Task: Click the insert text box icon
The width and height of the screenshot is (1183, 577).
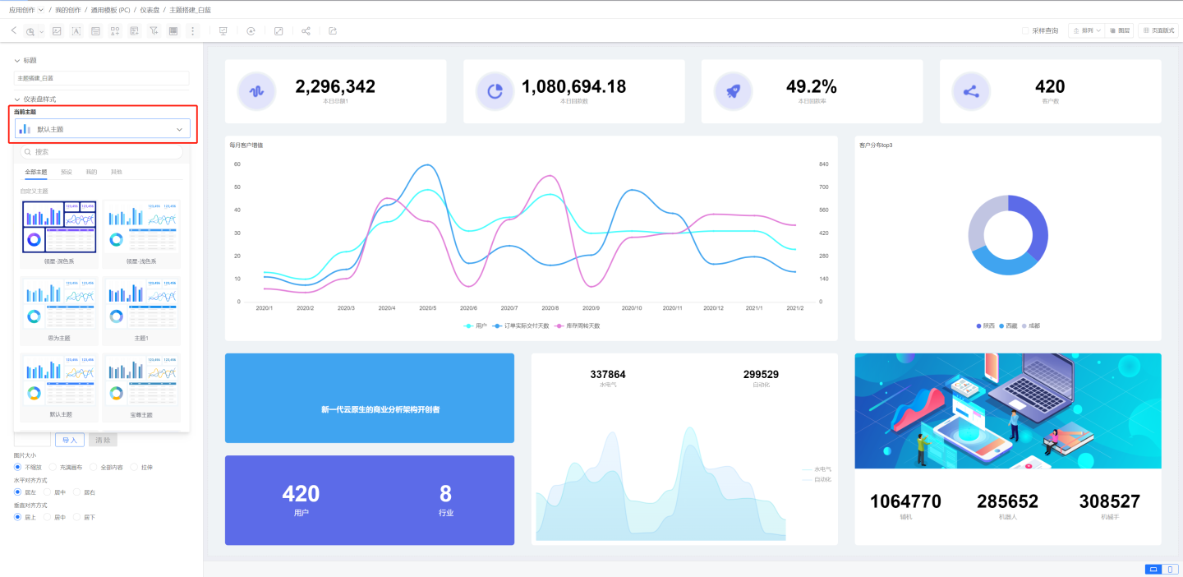Action: click(76, 30)
